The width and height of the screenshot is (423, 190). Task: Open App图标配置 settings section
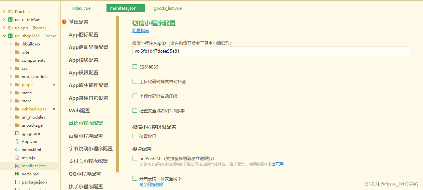84,34
